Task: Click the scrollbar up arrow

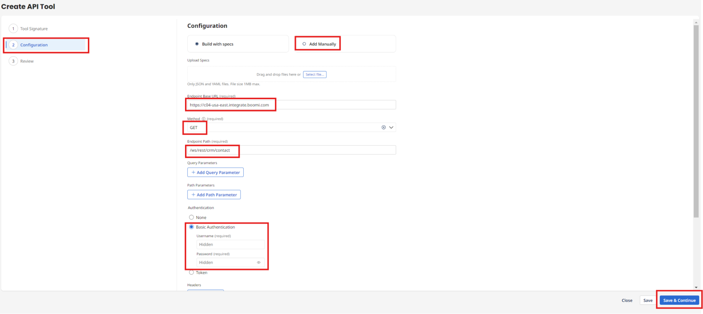Action: coord(696,22)
